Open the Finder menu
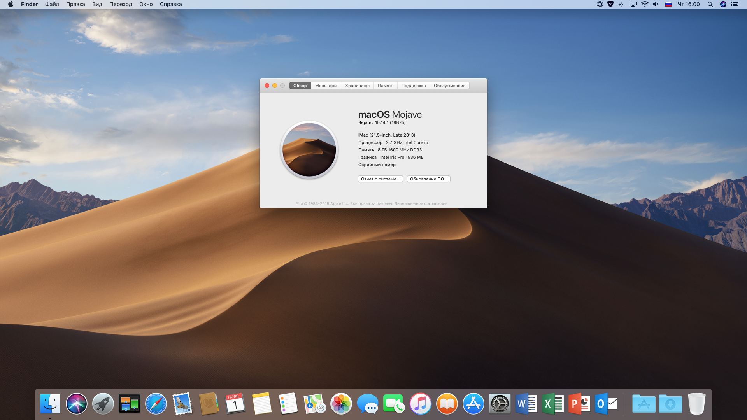747x420 pixels. click(30, 4)
